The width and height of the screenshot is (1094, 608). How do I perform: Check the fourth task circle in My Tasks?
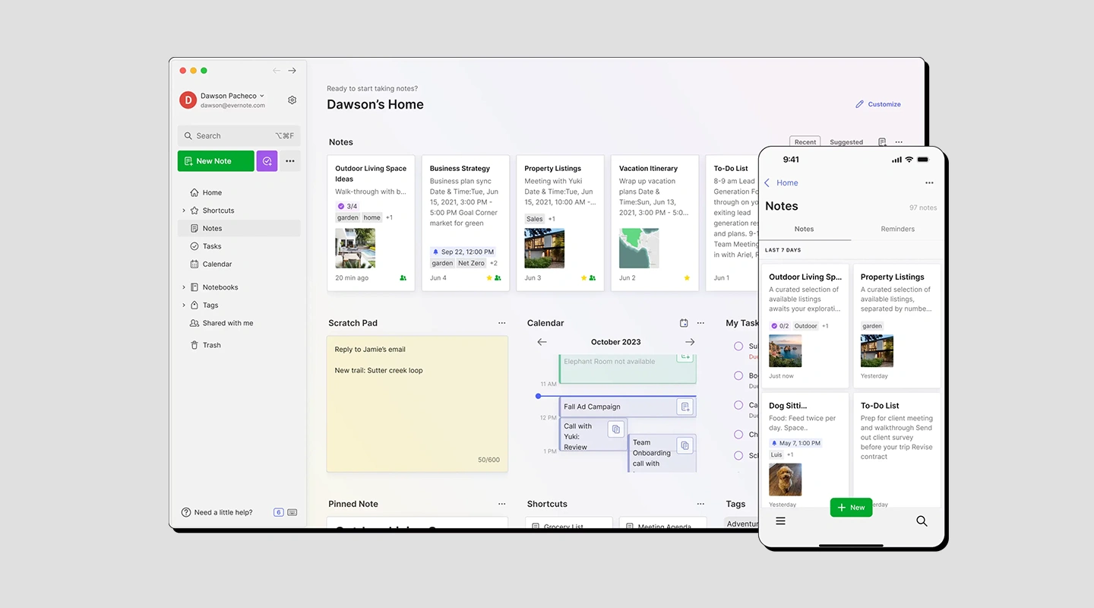point(738,435)
